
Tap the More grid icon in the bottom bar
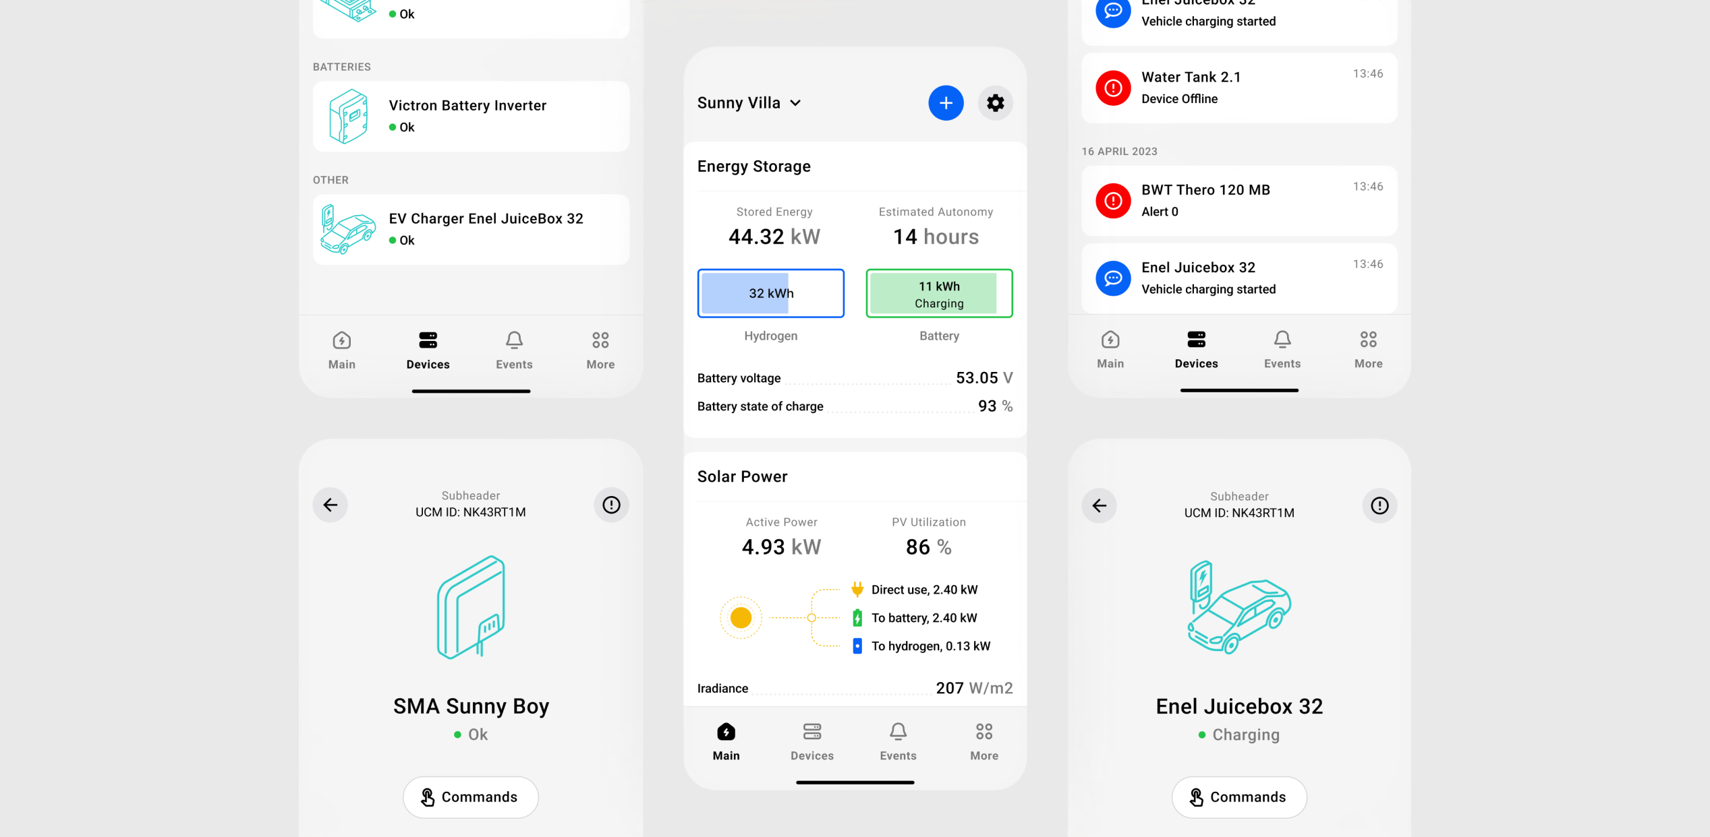coord(984,740)
